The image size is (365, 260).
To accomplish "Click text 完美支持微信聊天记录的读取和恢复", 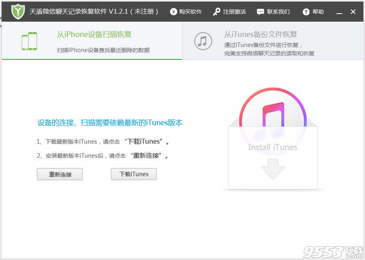I will [x=269, y=53].
